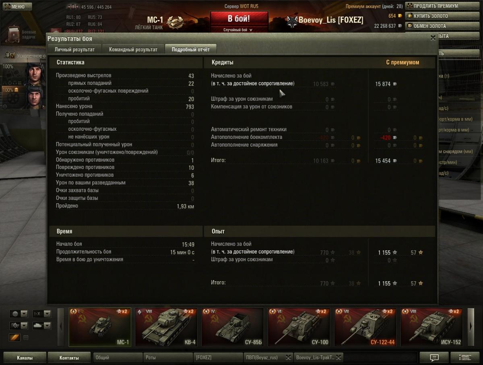Open Контакты button

click(x=69, y=358)
